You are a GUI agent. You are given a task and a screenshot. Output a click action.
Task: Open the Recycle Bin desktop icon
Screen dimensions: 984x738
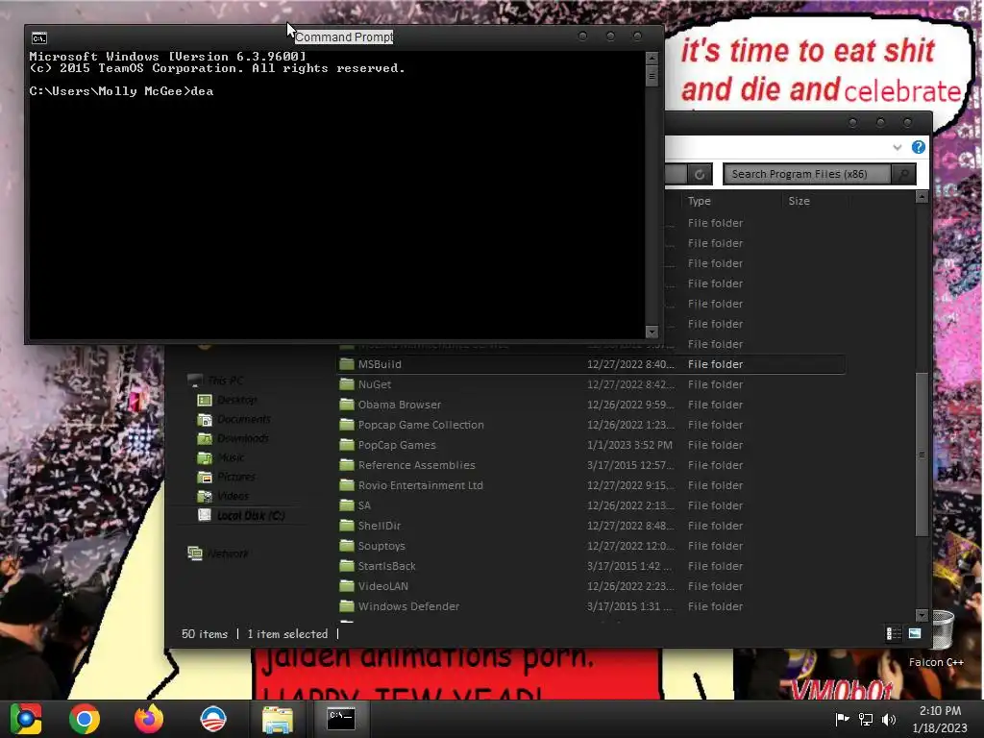pyautogui.click(x=943, y=629)
